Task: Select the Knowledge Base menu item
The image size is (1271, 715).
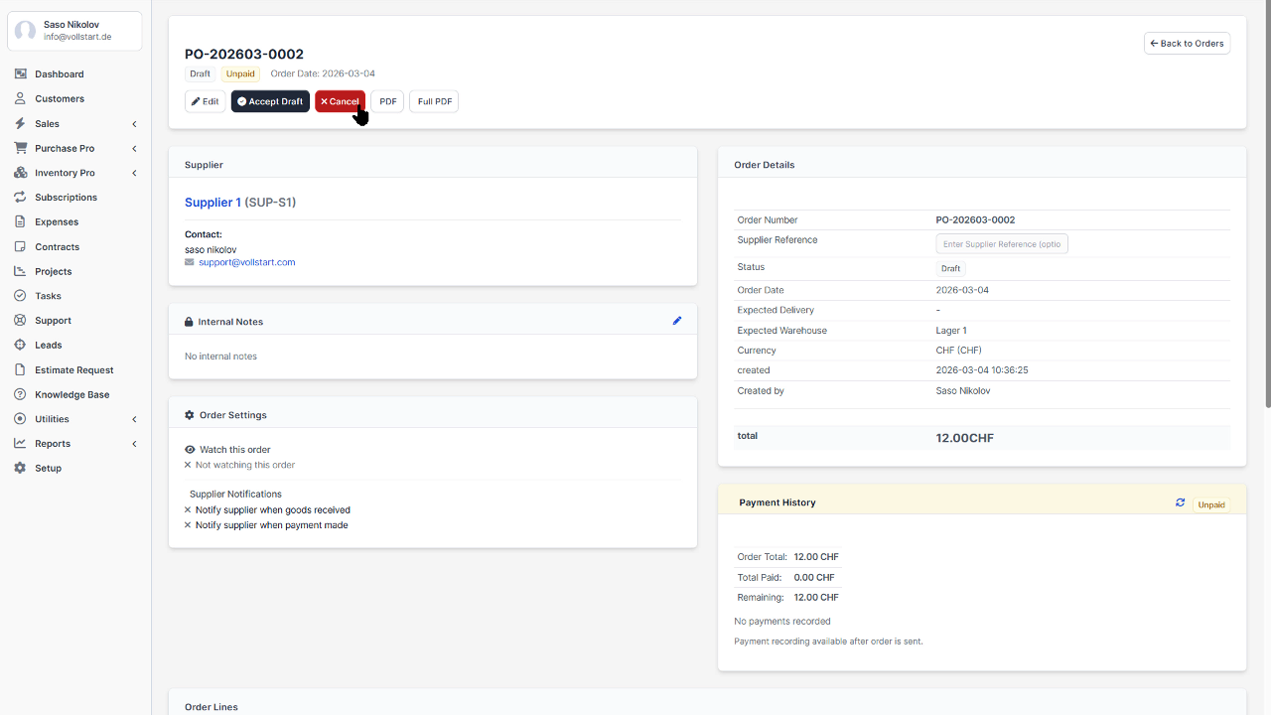Action: coord(72,394)
